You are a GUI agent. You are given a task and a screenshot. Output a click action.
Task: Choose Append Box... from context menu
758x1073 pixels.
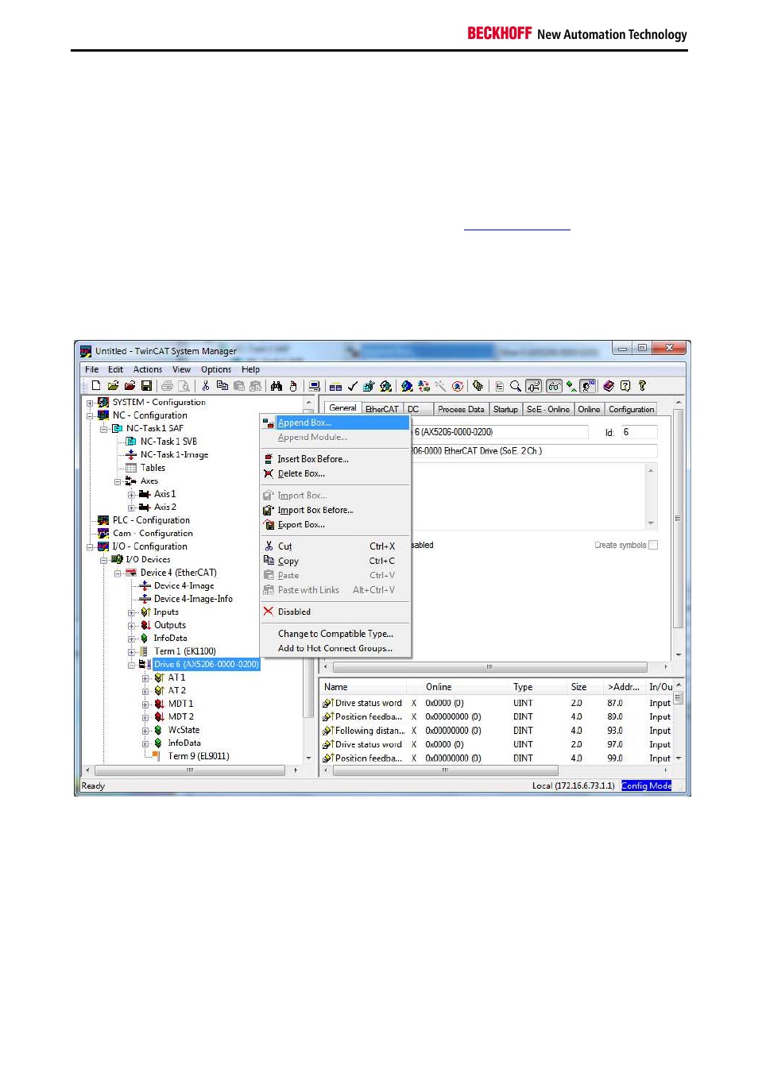pos(335,423)
